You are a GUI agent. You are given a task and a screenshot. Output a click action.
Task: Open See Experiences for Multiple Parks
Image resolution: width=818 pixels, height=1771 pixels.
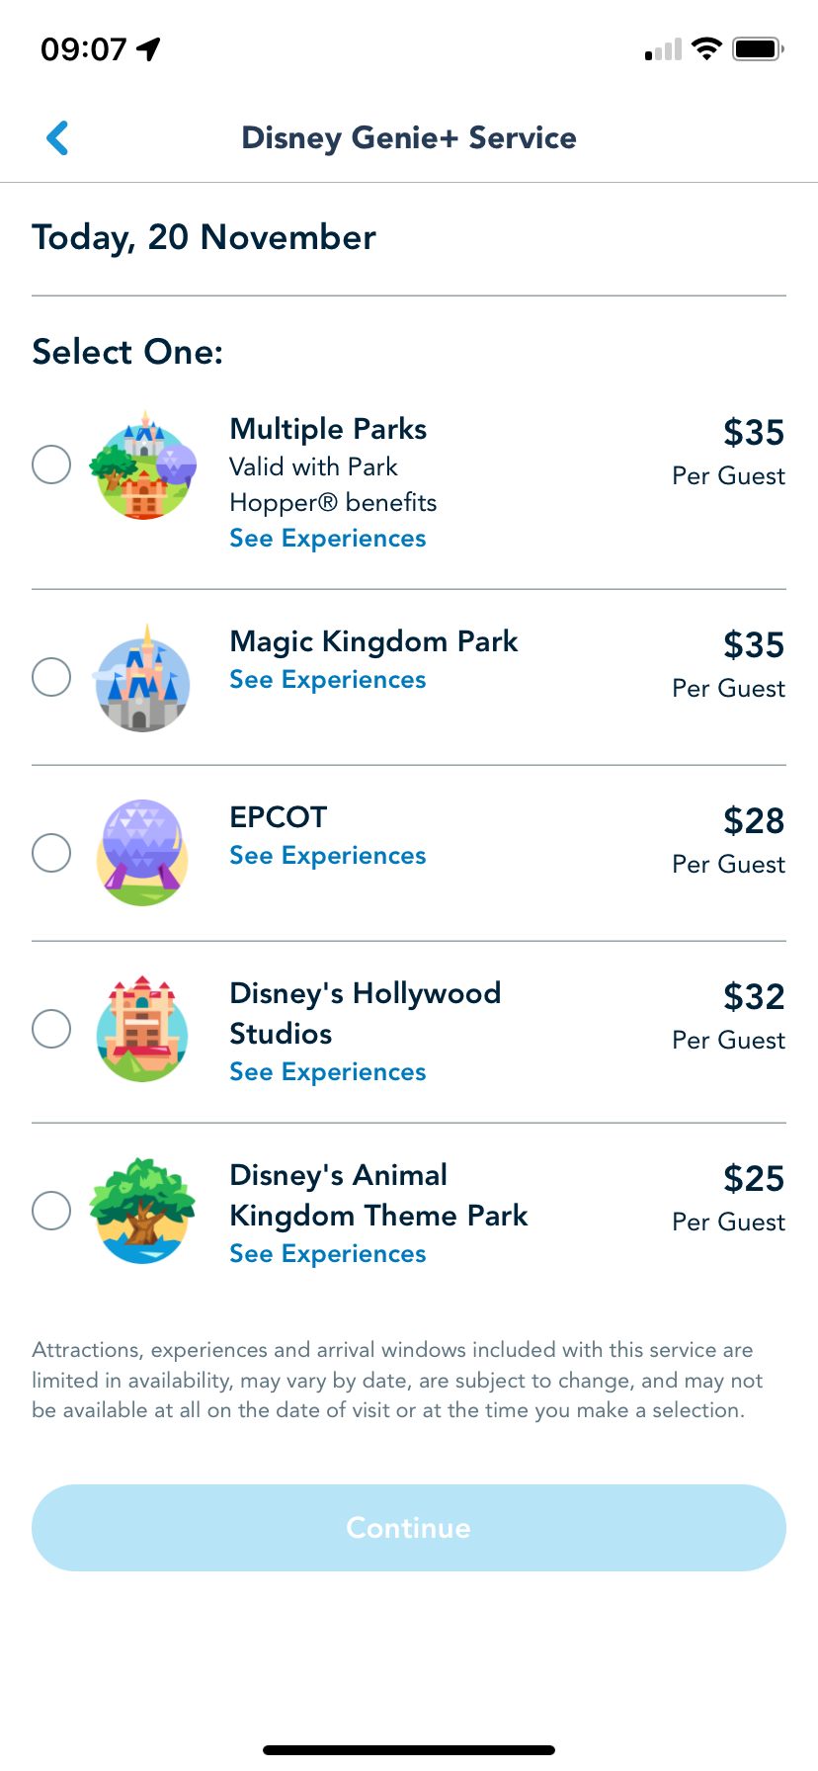tap(328, 539)
